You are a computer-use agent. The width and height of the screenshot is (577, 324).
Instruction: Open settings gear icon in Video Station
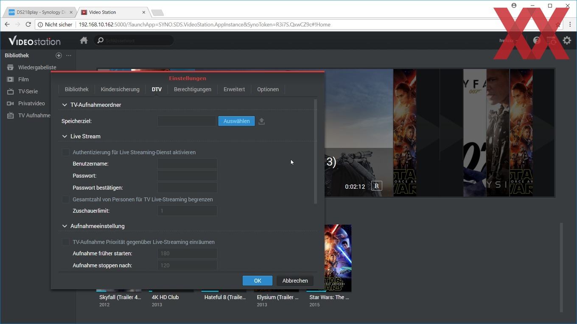coord(567,40)
